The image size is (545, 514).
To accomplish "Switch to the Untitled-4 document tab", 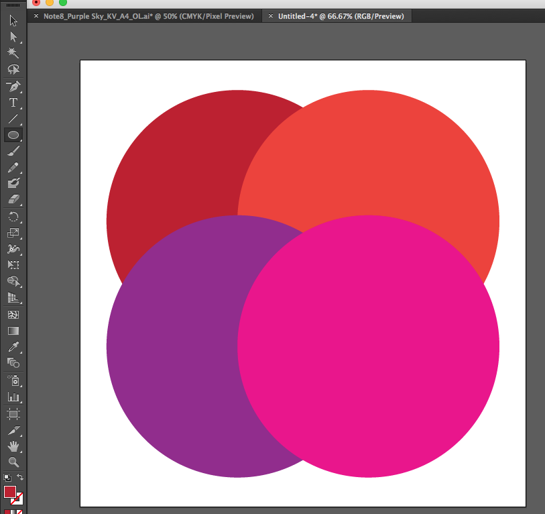I will tap(341, 16).
